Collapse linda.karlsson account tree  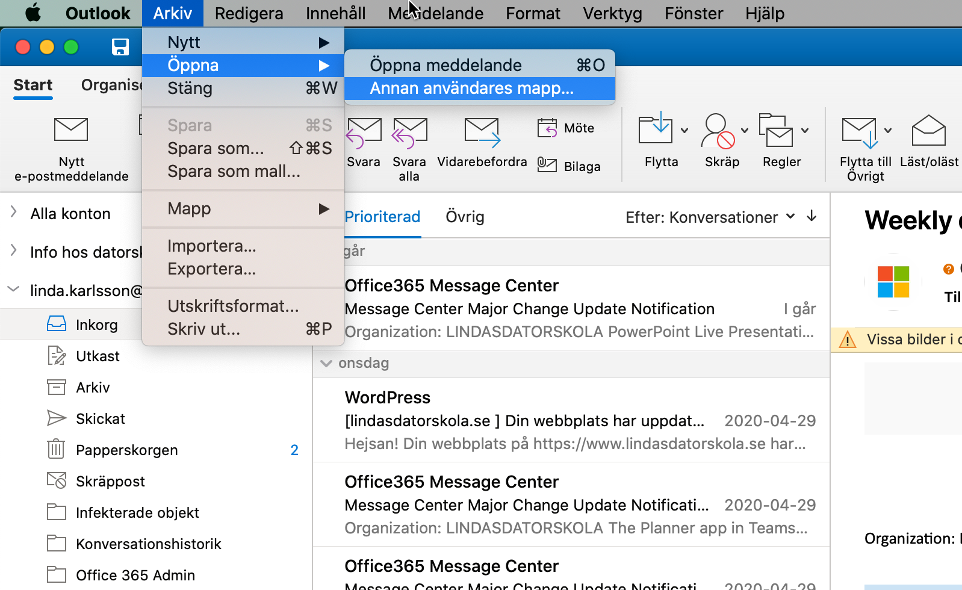[13, 289]
